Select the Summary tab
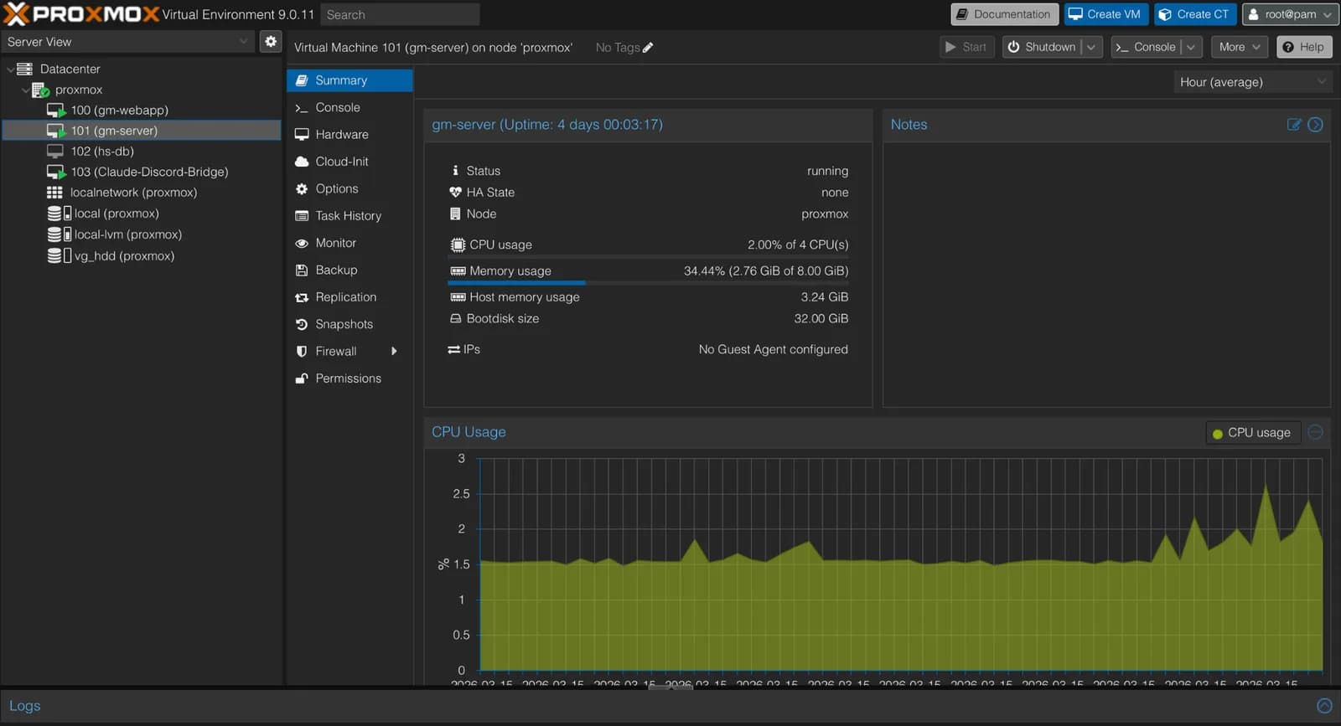Screen dimensions: 1341x726 point(349,80)
